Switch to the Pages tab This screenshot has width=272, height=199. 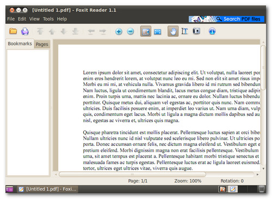click(x=42, y=44)
